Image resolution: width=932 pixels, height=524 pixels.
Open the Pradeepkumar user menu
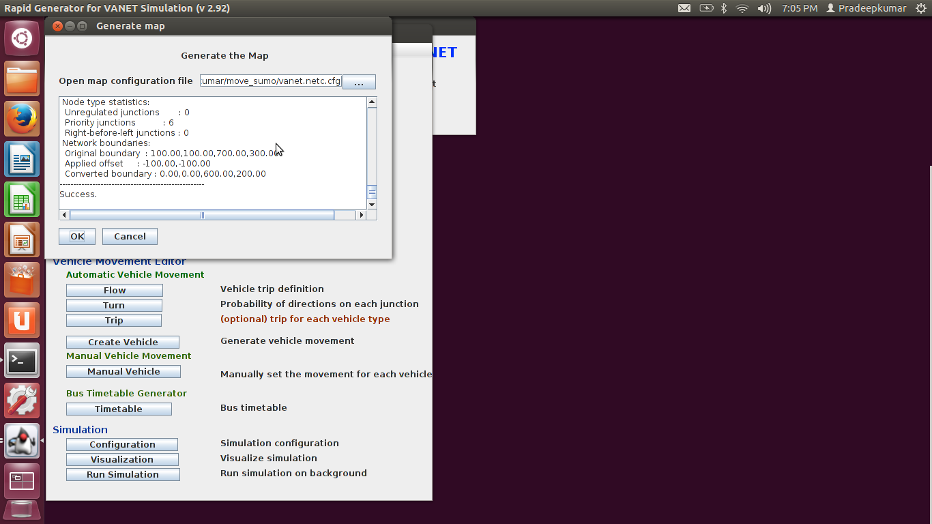click(x=867, y=8)
